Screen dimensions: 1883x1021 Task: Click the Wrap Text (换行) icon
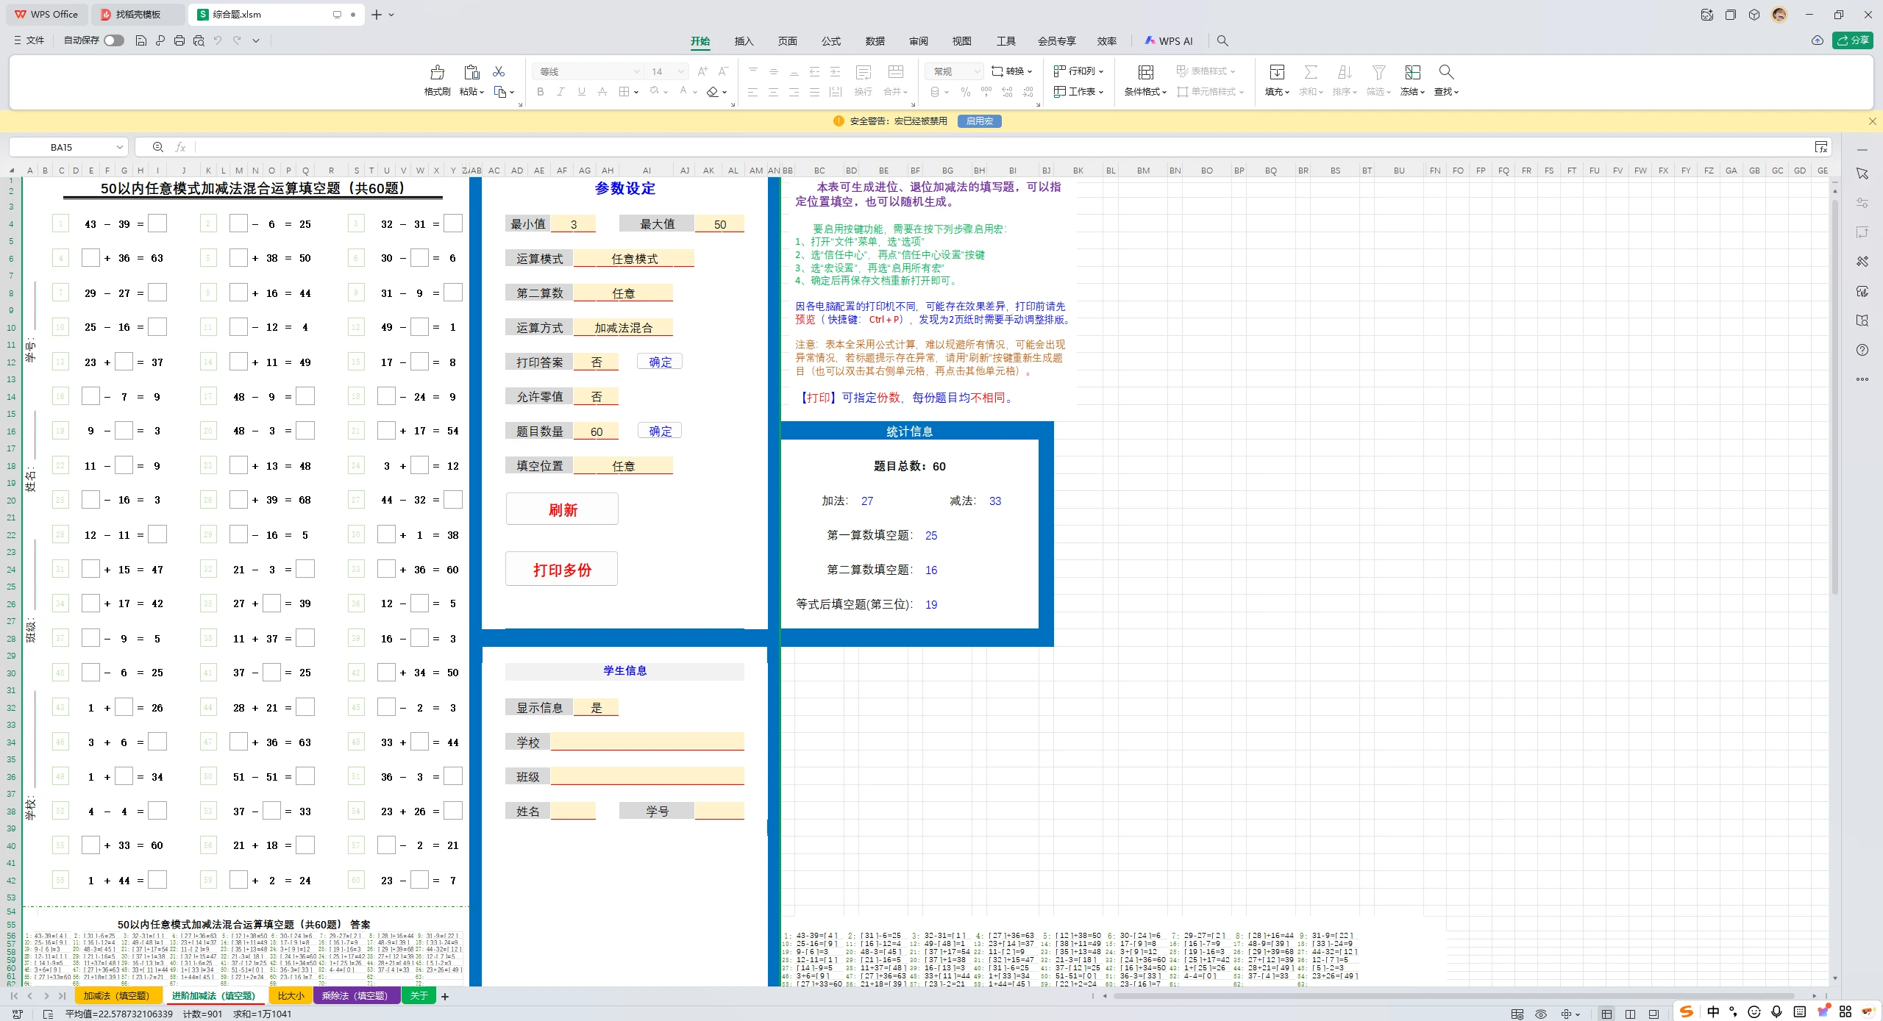pyautogui.click(x=864, y=72)
